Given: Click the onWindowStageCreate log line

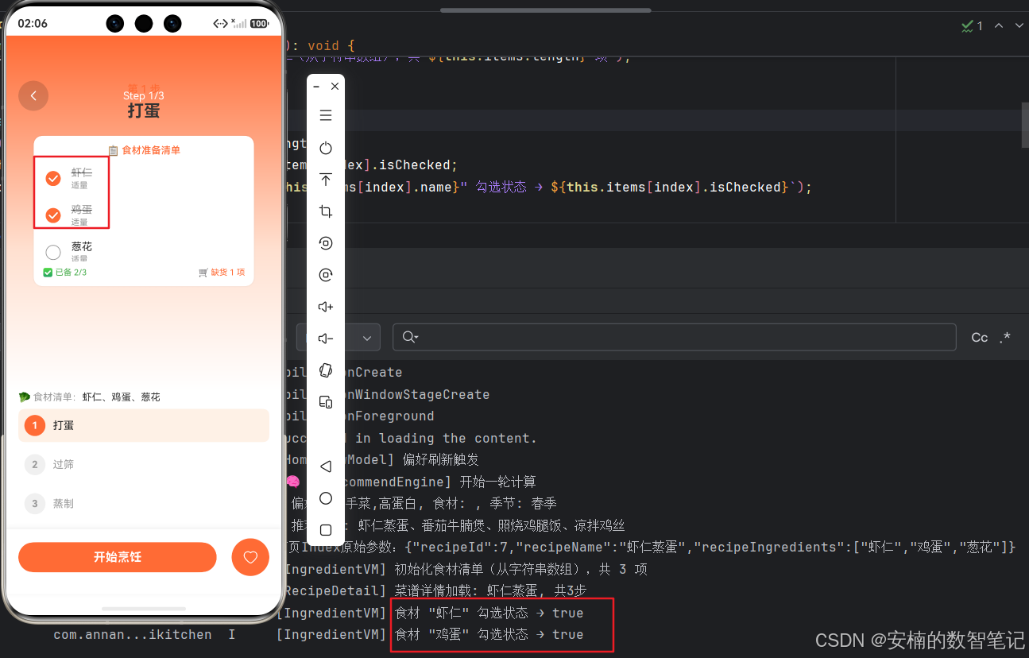Looking at the screenshot, I should point(387,394).
